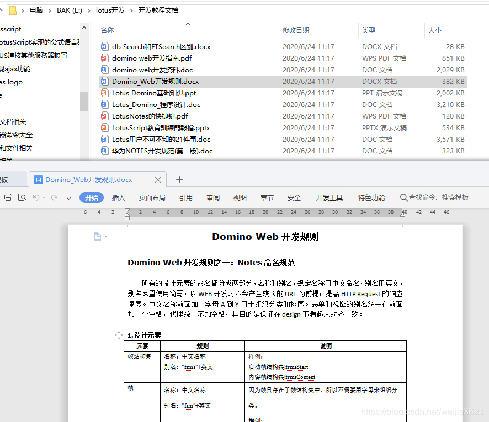This screenshot has height=422, width=489.
Task: Click the icon of Lotus用户不可不知的21件事.doc
Action: 104,139
